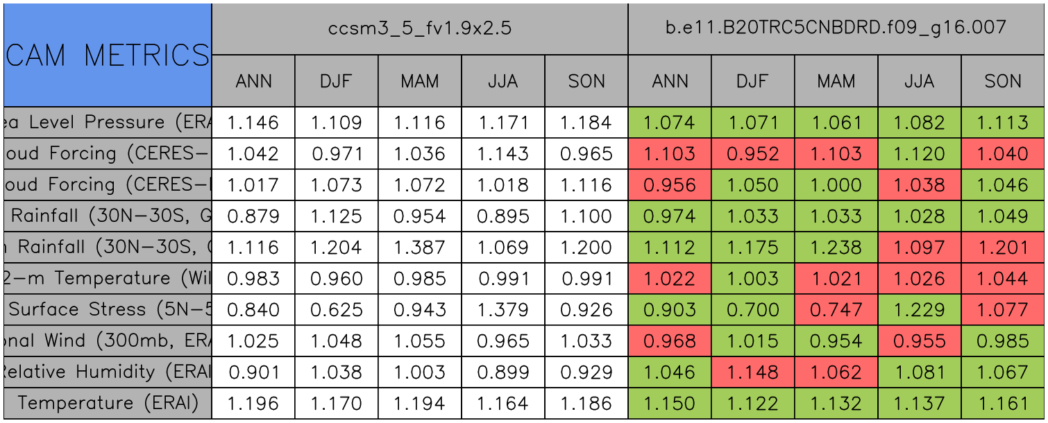The image size is (1048, 423).
Task: Select the Relative Humidity row label
Action: tap(107, 372)
